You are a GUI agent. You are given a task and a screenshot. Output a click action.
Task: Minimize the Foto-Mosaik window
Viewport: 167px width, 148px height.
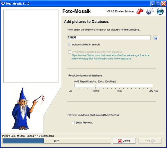tap(153, 4)
